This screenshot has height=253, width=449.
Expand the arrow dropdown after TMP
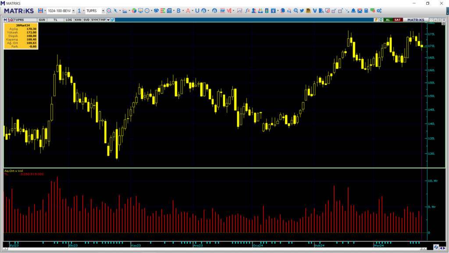click(x=108, y=20)
